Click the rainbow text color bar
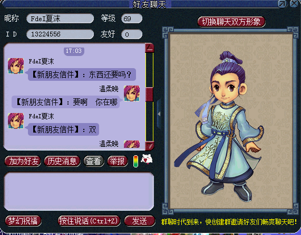Image resolution: width=301 pixels, height=235 pixels. pos(135,161)
